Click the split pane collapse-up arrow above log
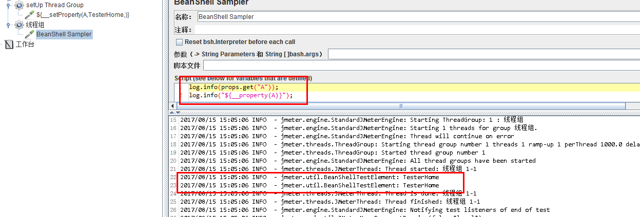 [x=172, y=112]
